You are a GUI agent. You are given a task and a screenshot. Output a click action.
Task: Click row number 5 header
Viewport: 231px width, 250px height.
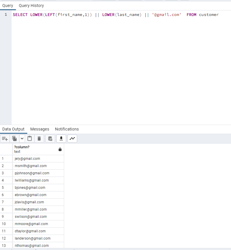click(6, 188)
